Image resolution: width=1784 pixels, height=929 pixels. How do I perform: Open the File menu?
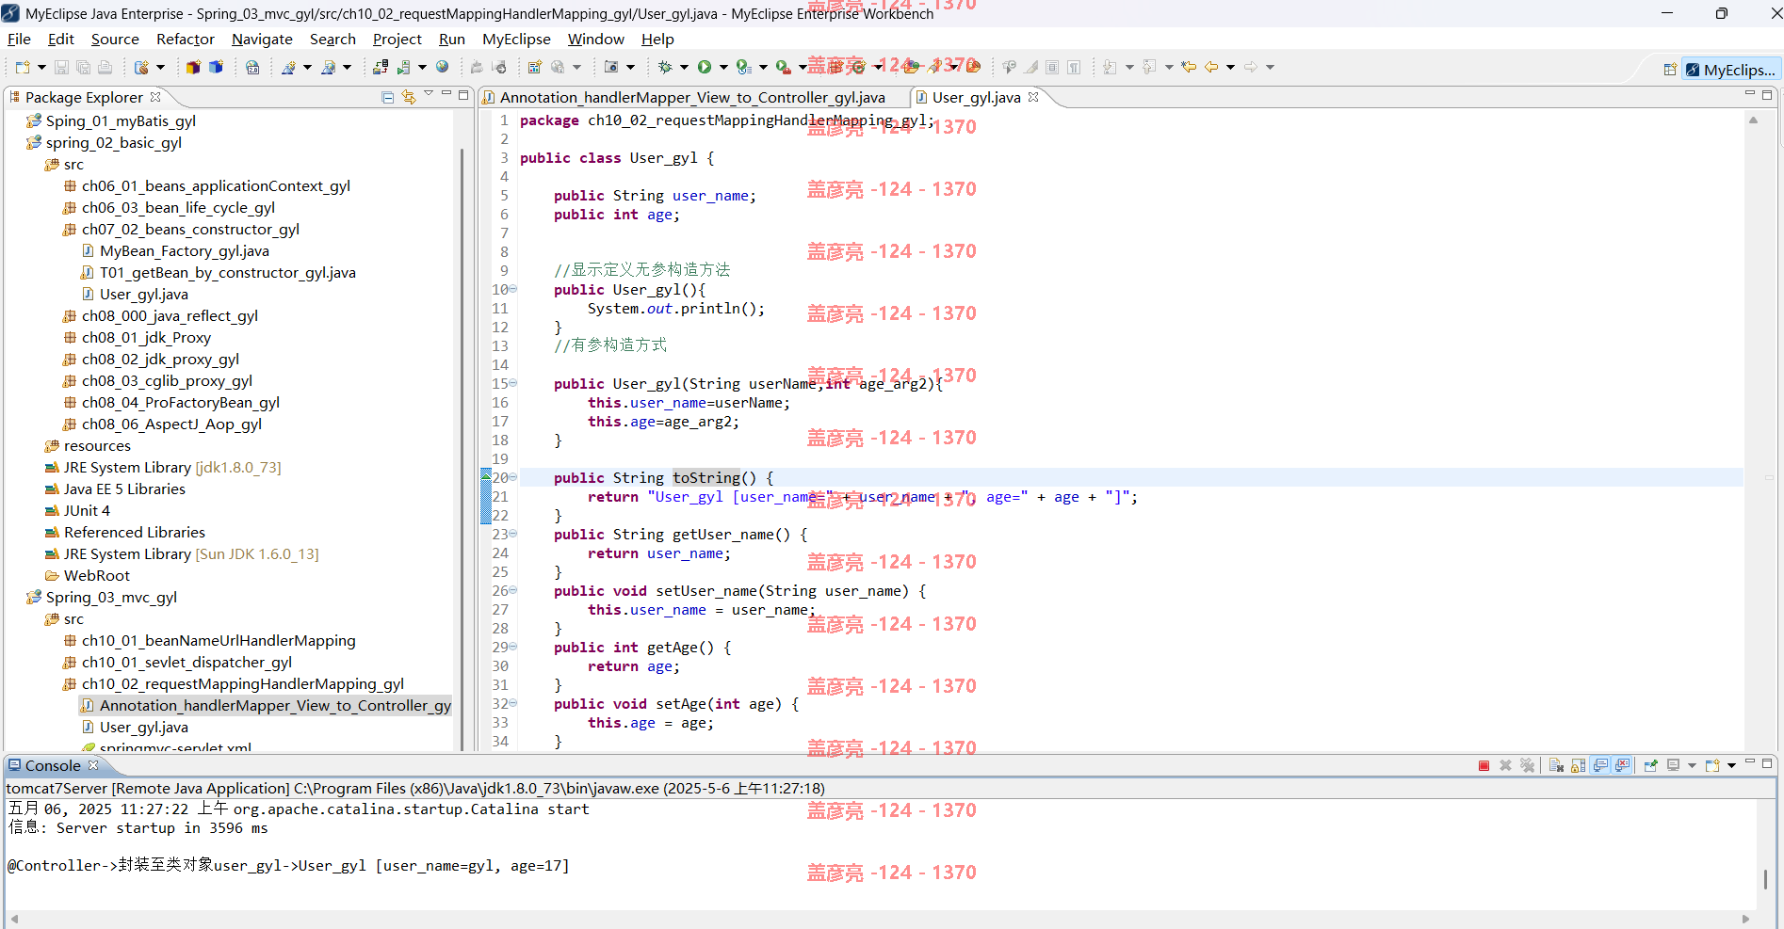click(19, 39)
